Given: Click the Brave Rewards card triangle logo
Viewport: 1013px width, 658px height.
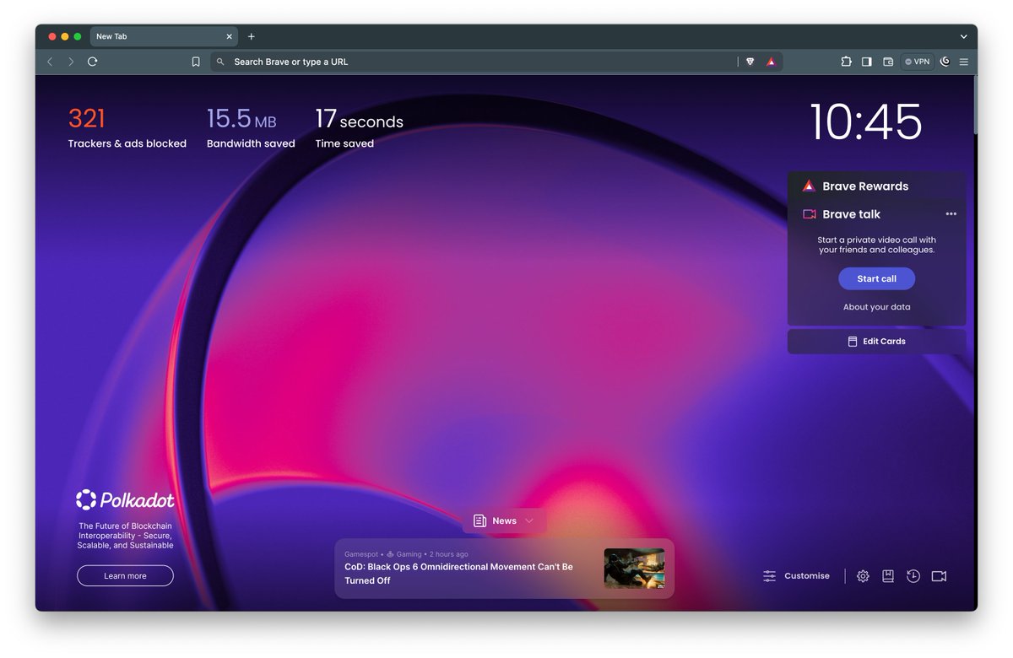Looking at the screenshot, I should pyautogui.click(x=809, y=186).
